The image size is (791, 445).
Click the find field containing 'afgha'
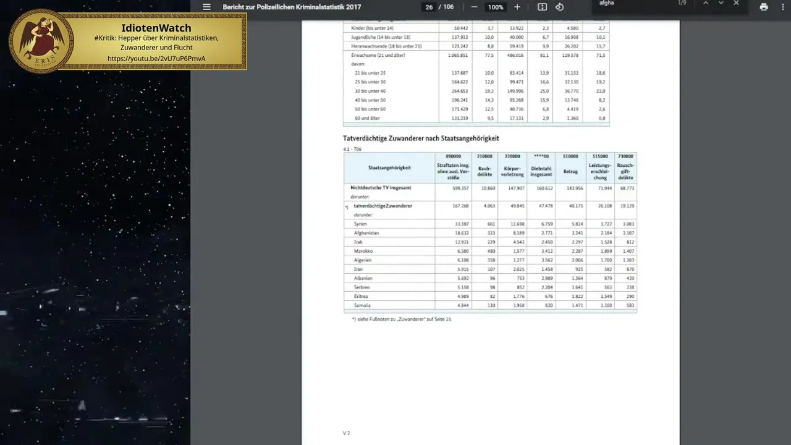point(633,3)
